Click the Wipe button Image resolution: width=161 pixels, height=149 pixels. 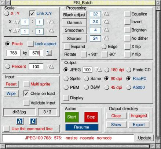[x=11, y=93]
